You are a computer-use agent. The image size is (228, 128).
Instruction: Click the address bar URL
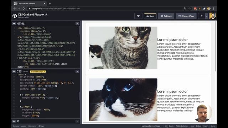coord(56,9)
